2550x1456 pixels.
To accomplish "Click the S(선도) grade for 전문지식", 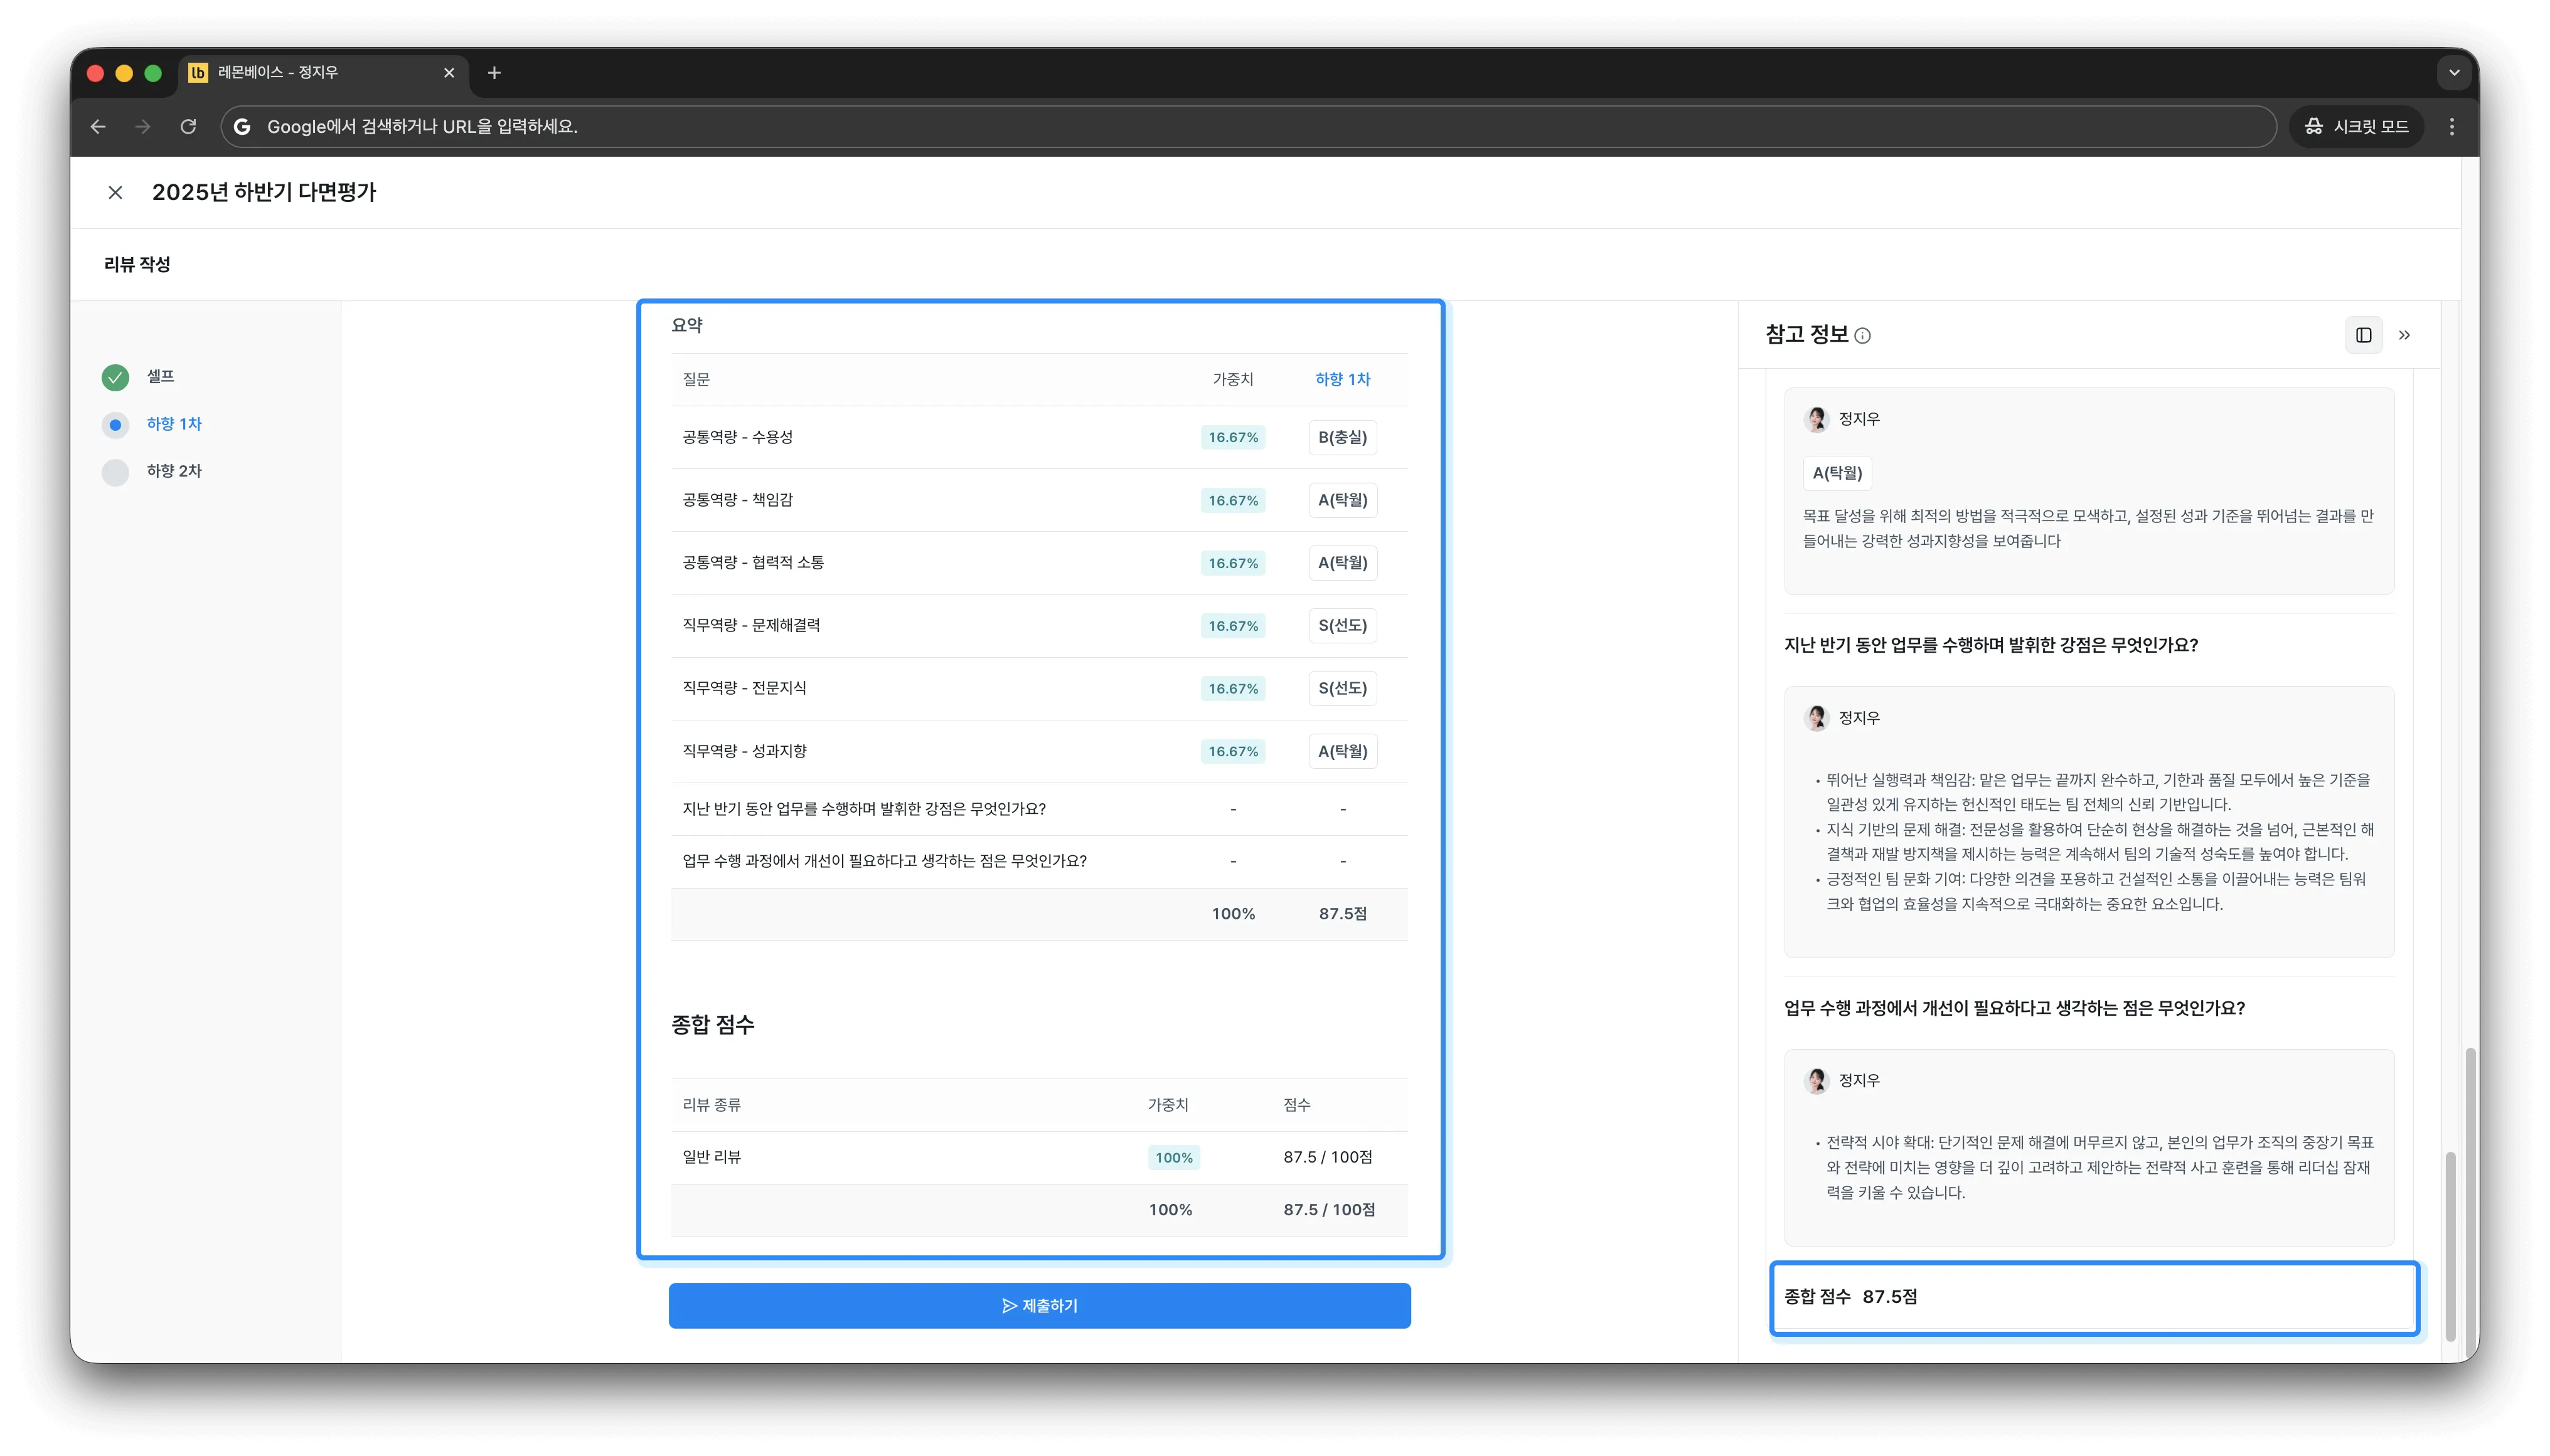I will [1342, 688].
